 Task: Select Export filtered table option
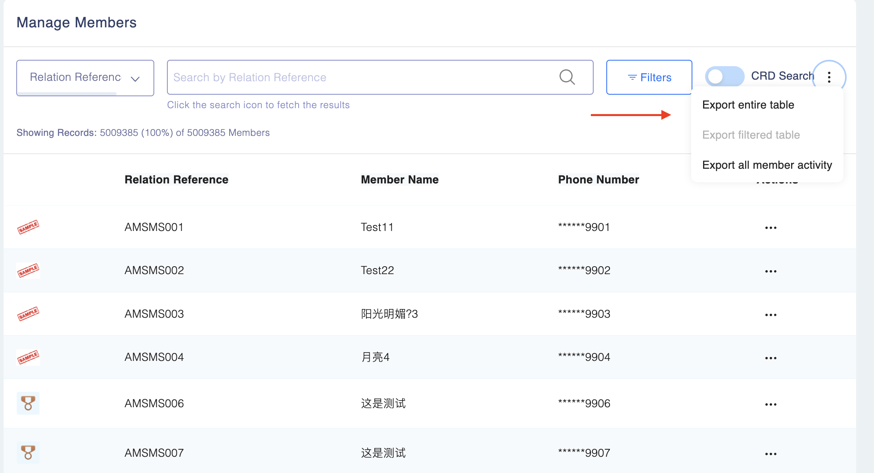[x=751, y=135]
